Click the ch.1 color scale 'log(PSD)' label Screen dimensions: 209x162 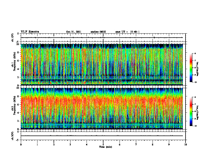(198, 69)
